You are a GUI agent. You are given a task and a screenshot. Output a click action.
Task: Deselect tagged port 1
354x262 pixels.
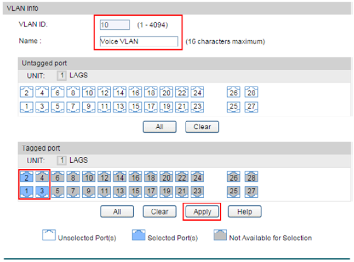pyautogui.click(x=26, y=191)
